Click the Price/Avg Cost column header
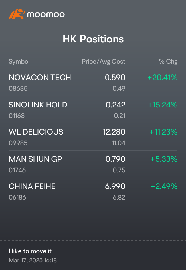 pos(104,62)
